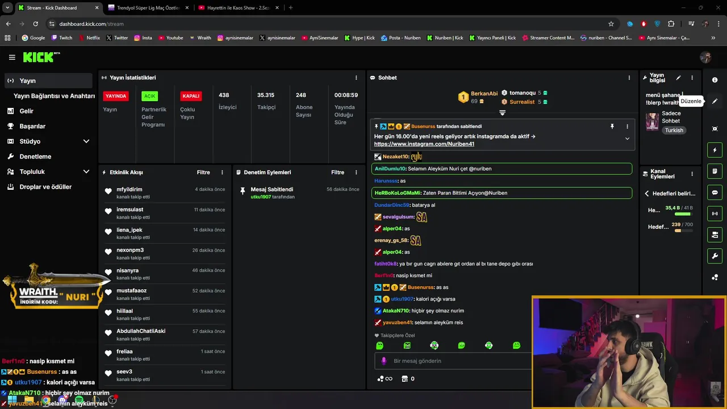Image resolution: width=727 pixels, height=409 pixels.
Task: Click the Sadece Sohbet category thumbnail
Action: tap(653, 122)
